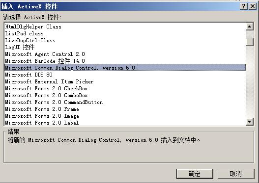Select LogUI 控件 entry
This screenshot has height=183, width=259.
click(x=125, y=47)
